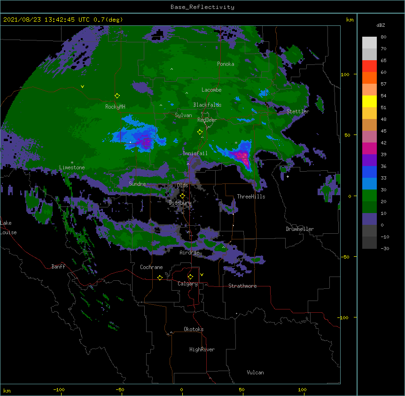Select the white plus marker north of Drumheller
This screenshot has height=396, width=405.
coord(288,176)
